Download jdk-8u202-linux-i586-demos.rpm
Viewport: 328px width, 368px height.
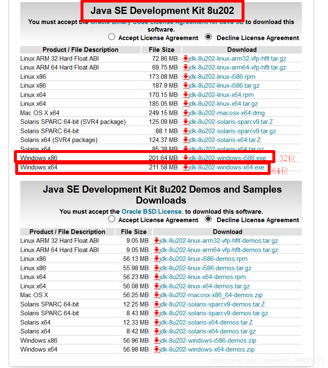tap(203, 259)
